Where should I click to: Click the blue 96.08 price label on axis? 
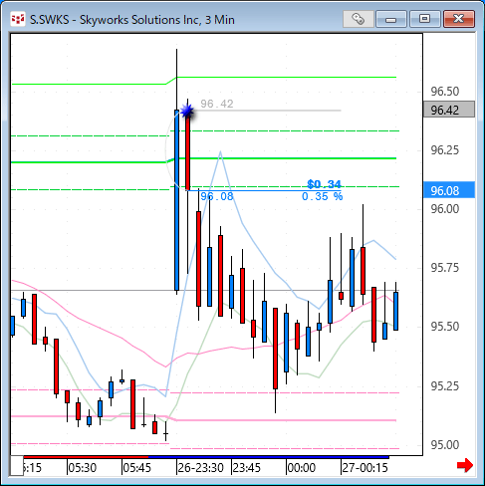[449, 190]
